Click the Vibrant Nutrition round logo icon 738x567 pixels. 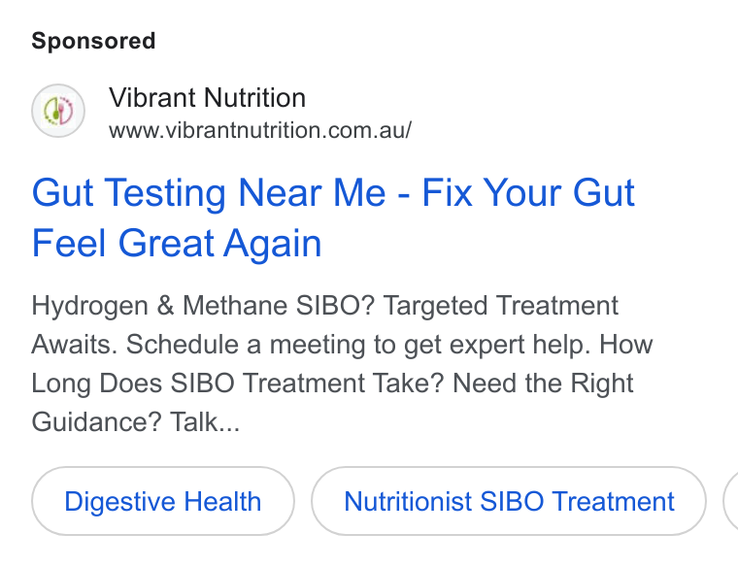click(58, 111)
